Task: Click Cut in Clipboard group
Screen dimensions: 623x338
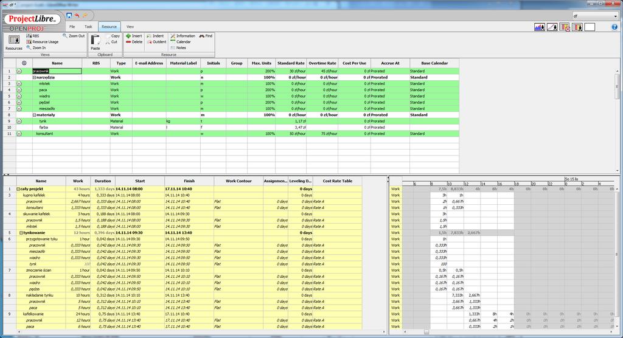Action: (x=112, y=42)
